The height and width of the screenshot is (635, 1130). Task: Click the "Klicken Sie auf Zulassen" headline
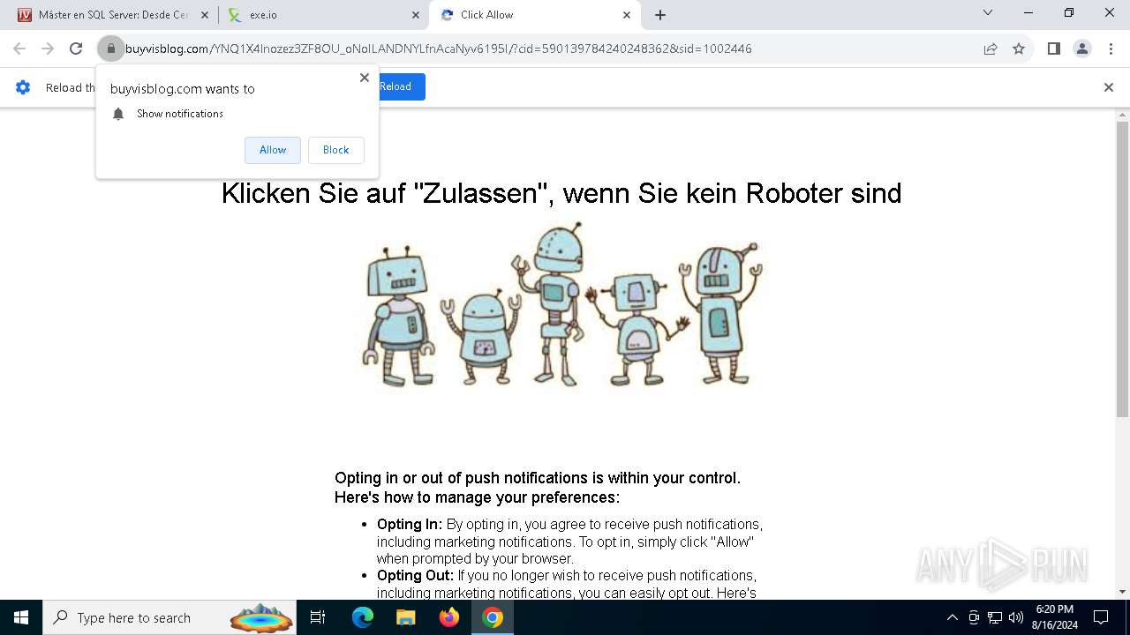pos(561,193)
